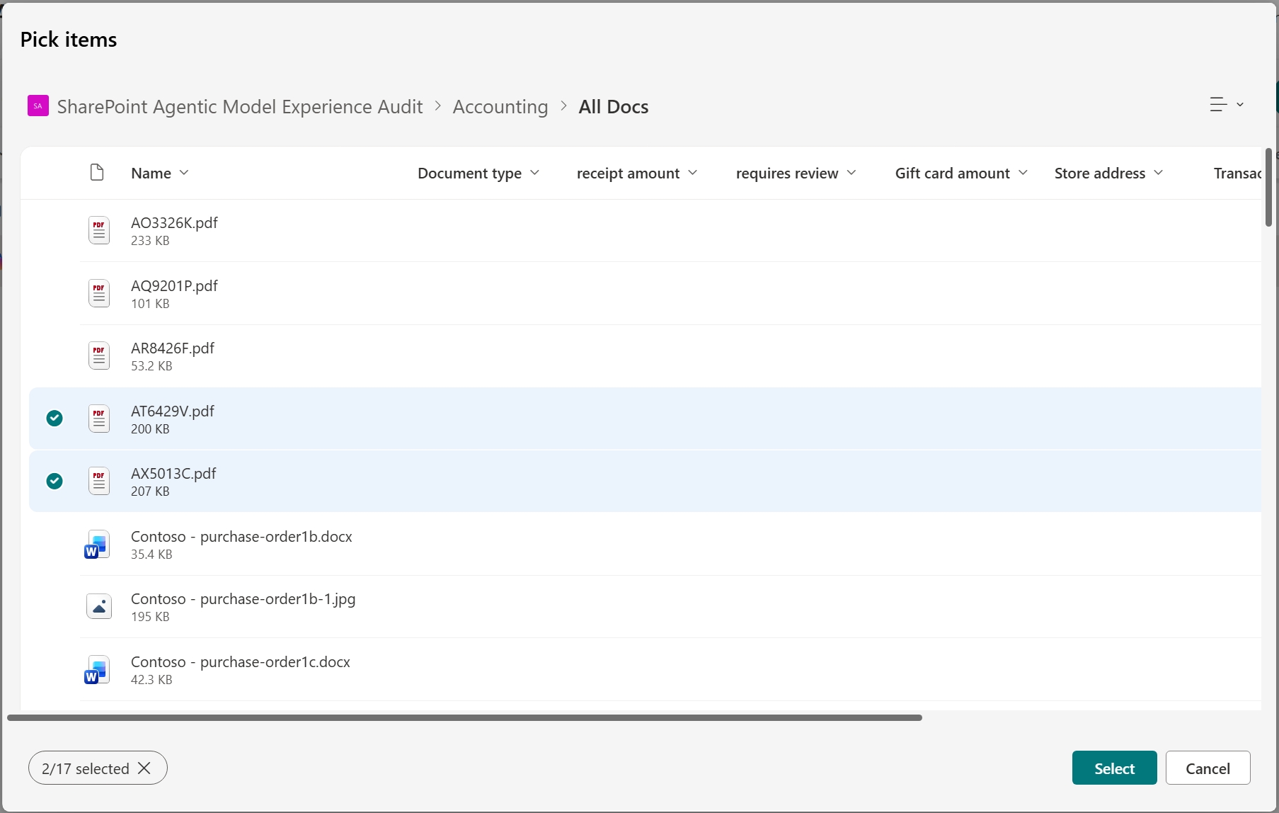Expand the Store address column options
The height and width of the screenshot is (813, 1279).
tap(1159, 173)
